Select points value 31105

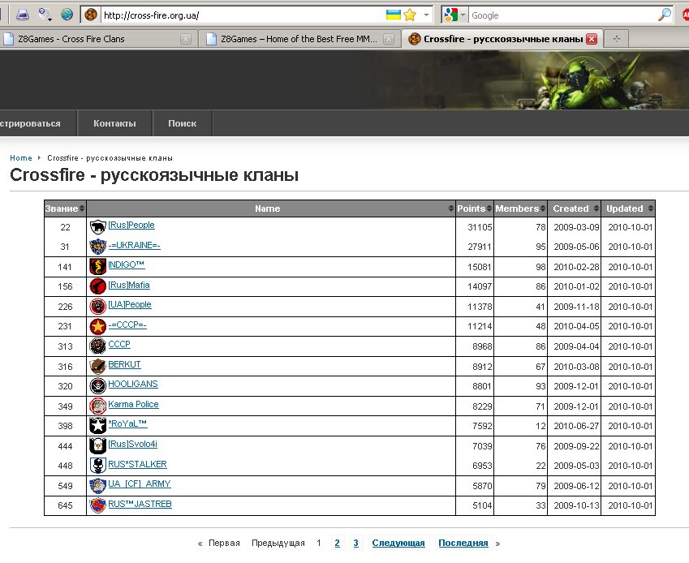(480, 227)
